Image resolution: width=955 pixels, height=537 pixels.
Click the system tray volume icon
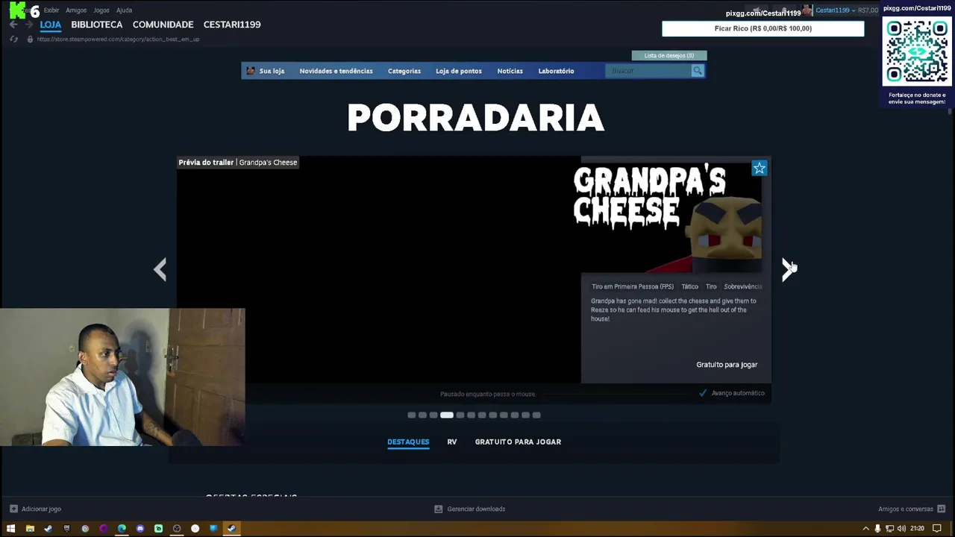901,529
